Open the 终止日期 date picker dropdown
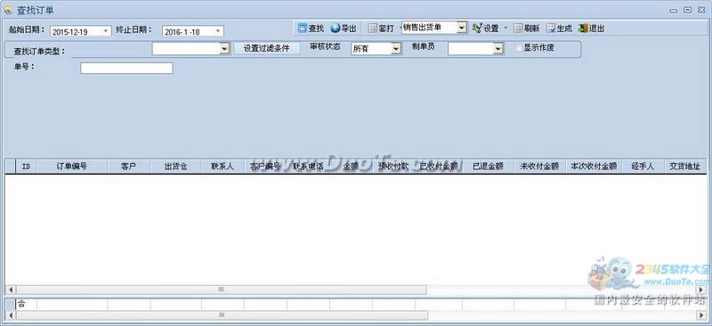Viewport: 712px width, 326px height. pyautogui.click(x=218, y=31)
